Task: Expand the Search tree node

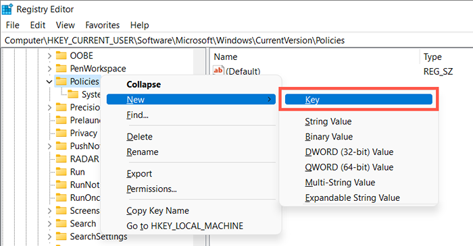Action: (x=49, y=224)
